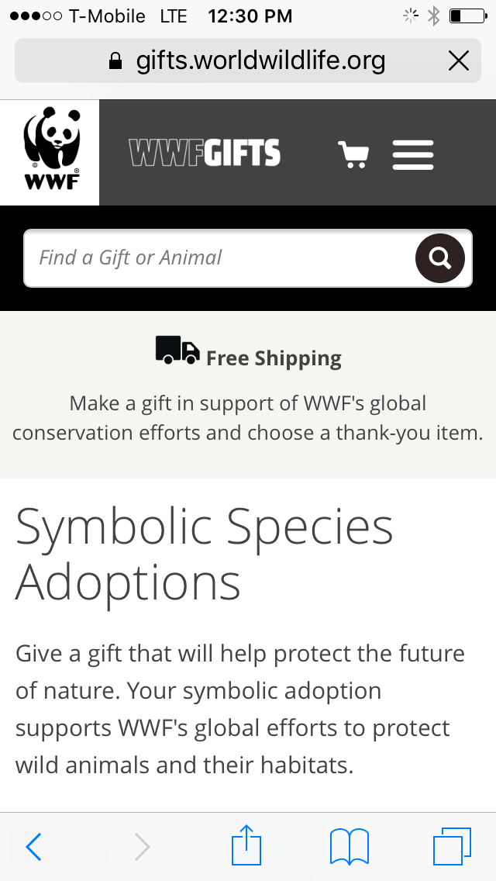Image resolution: width=496 pixels, height=881 pixels.
Task: Open the Safari bookmarks book icon
Action: point(350,846)
